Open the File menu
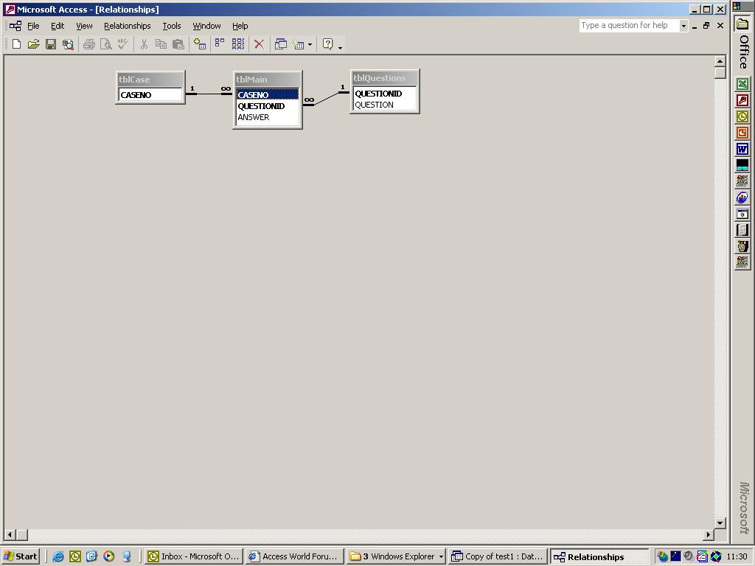This screenshot has height=566, width=755. 33,26
